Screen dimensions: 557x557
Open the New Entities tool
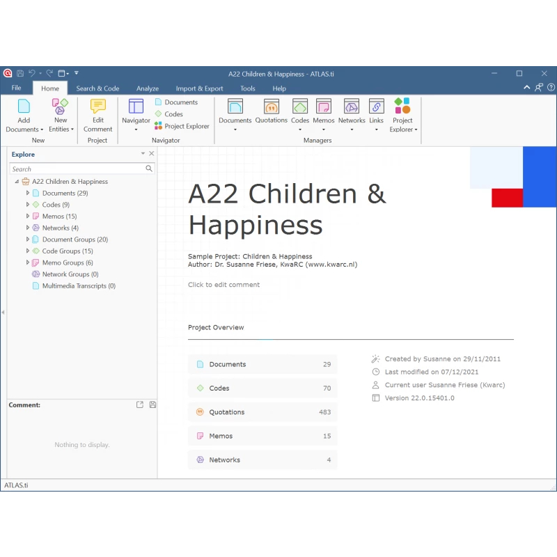coord(61,107)
